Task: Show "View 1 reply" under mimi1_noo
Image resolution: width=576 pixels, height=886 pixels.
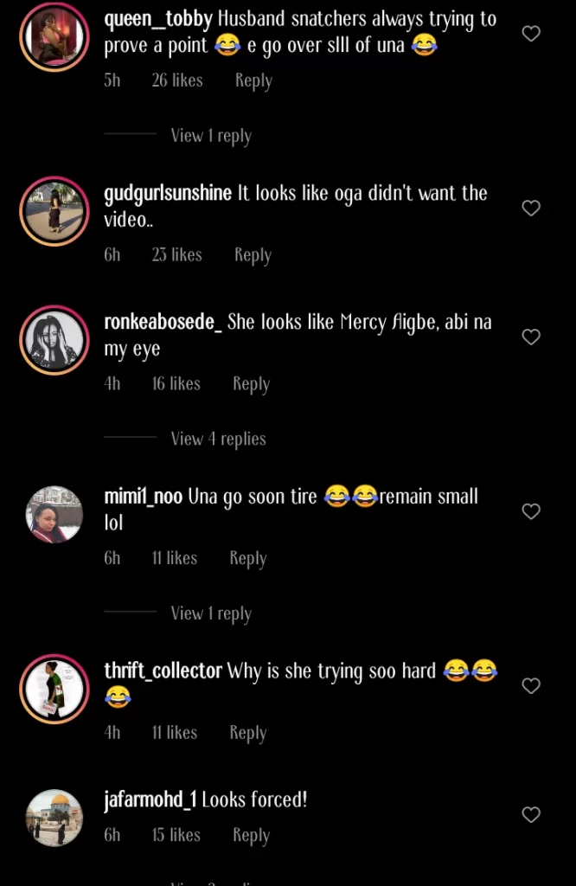Action: (x=210, y=613)
